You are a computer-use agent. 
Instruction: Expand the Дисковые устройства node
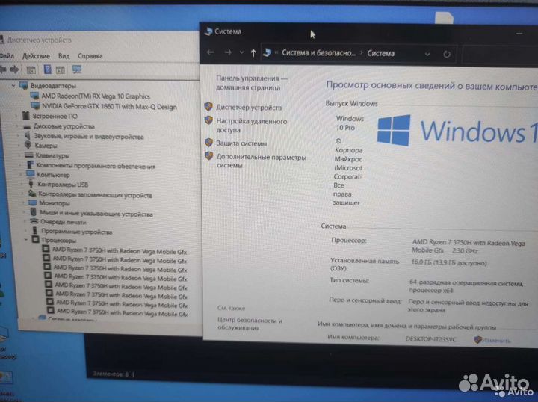17,126
